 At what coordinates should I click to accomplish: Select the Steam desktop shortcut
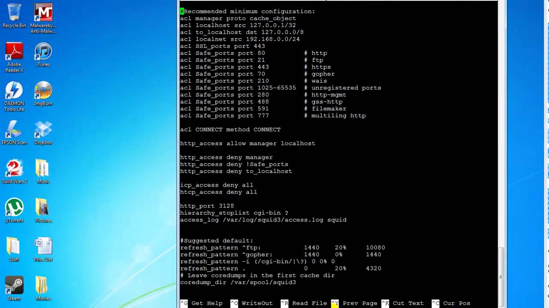(14, 288)
